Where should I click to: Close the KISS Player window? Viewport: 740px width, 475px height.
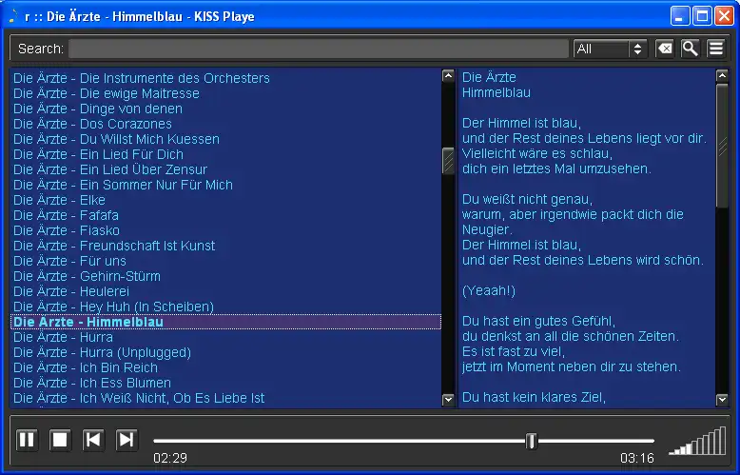724,16
